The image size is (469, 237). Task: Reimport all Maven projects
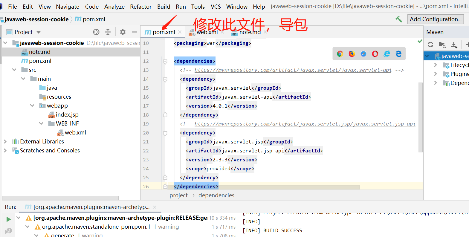[430, 45]
